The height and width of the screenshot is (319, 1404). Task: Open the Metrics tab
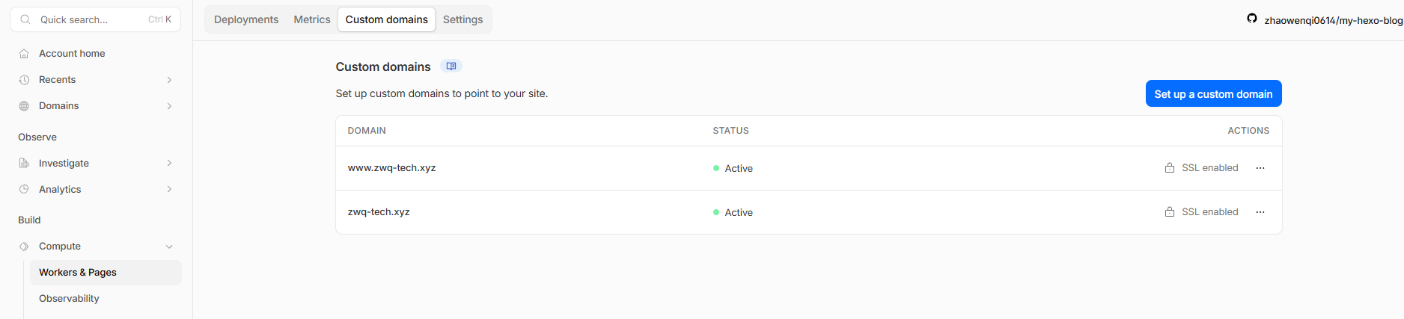coord(312,19)
